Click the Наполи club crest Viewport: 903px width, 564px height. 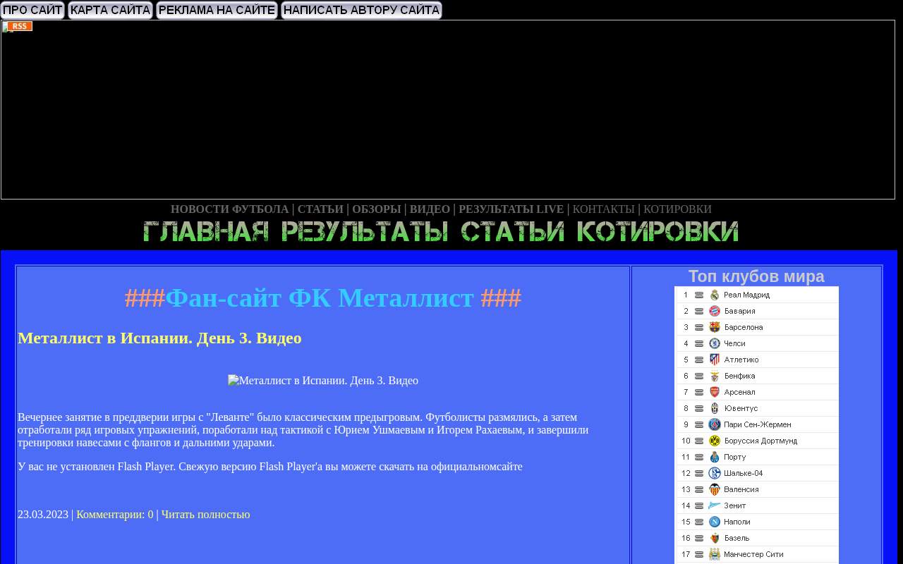coord(715,522)
